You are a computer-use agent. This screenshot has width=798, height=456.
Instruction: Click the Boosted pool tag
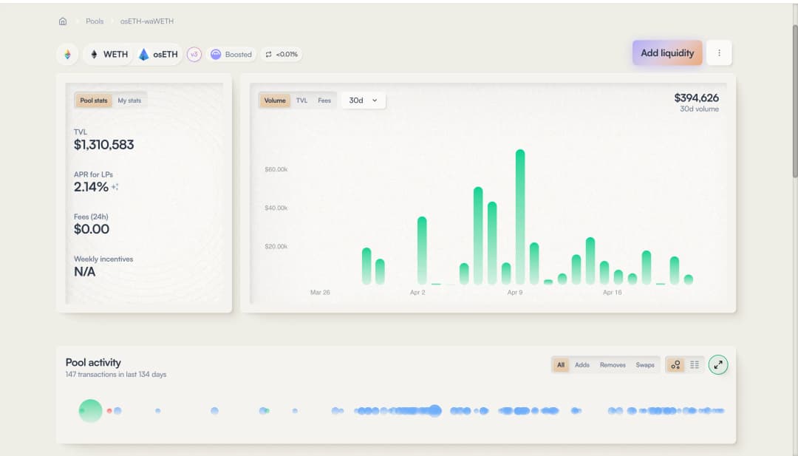point(231,54)
